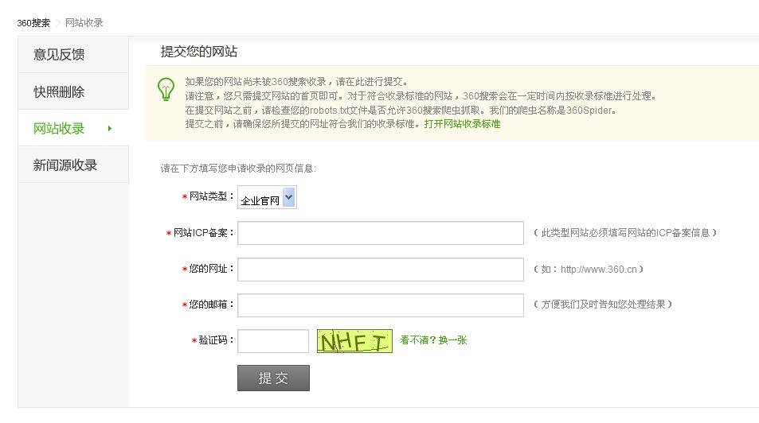Switch to the 网站收录 sidebar item
Image resolution: width=759 pixels, height=423 pixels.
point(59,129)
